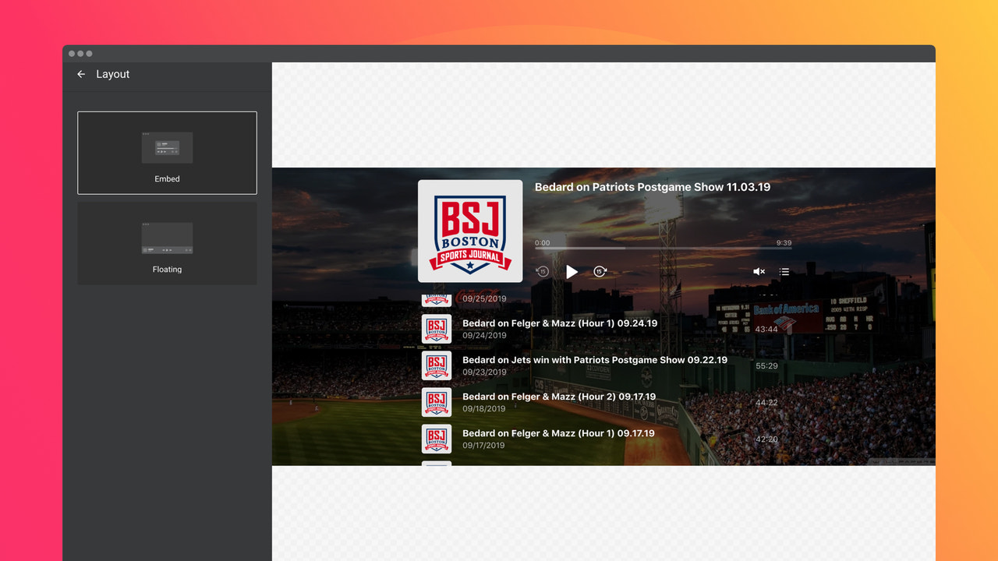The width and height of the screenshot is (998, 561).
Task: Click title 'Bedard on Patriots Postgame Show 11.03.19'
Action: 652,187
